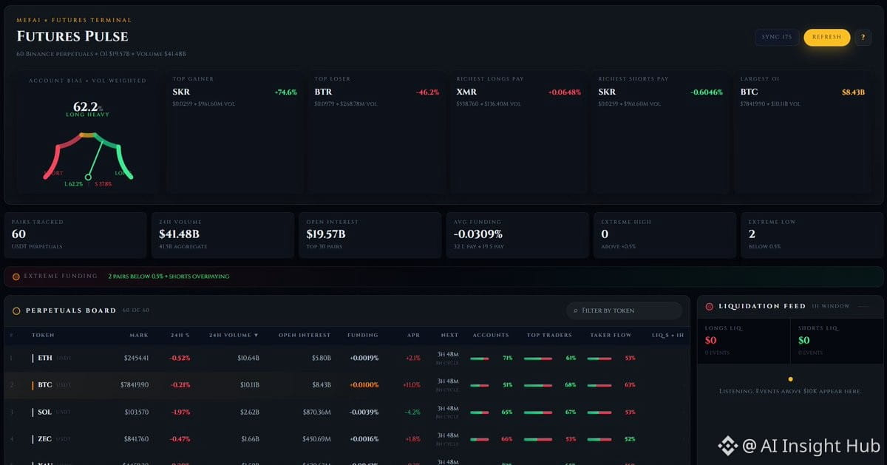
Task: Click ETH APR value +2.1%
Action: coord(412,358)
